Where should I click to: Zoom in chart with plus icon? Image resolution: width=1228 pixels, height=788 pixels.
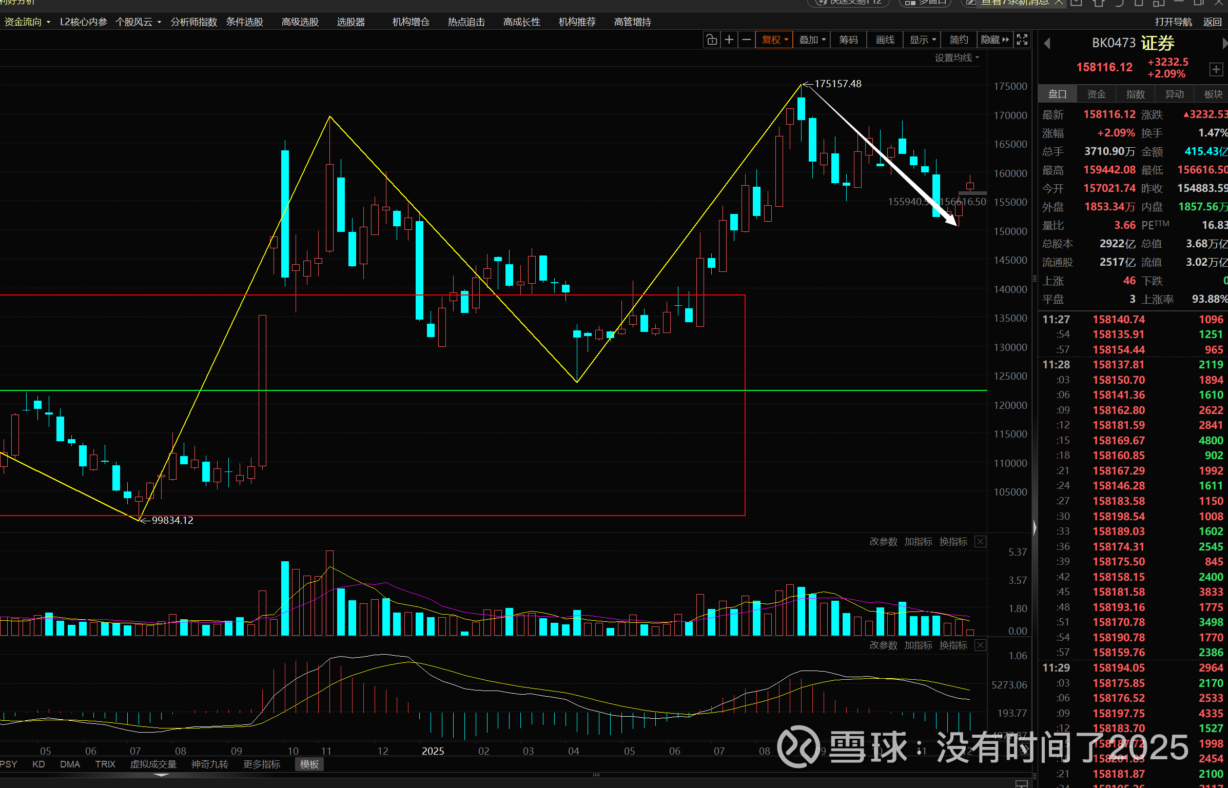pyautogui.click(x=729, y=40)
